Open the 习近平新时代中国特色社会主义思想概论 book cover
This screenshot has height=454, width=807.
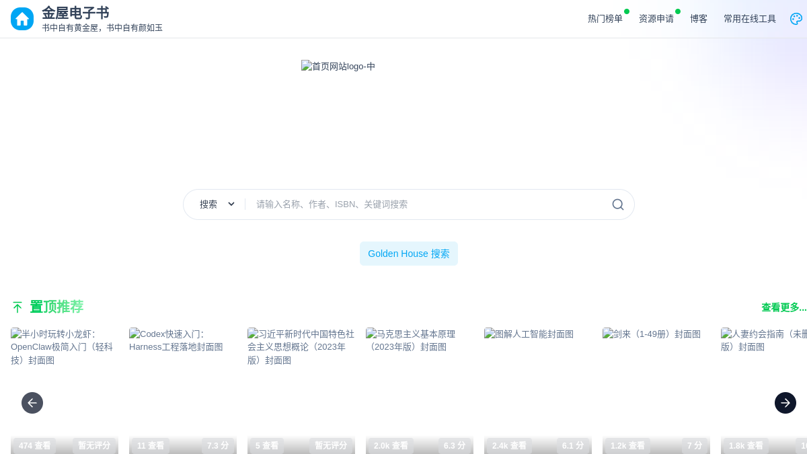(301, 391)
